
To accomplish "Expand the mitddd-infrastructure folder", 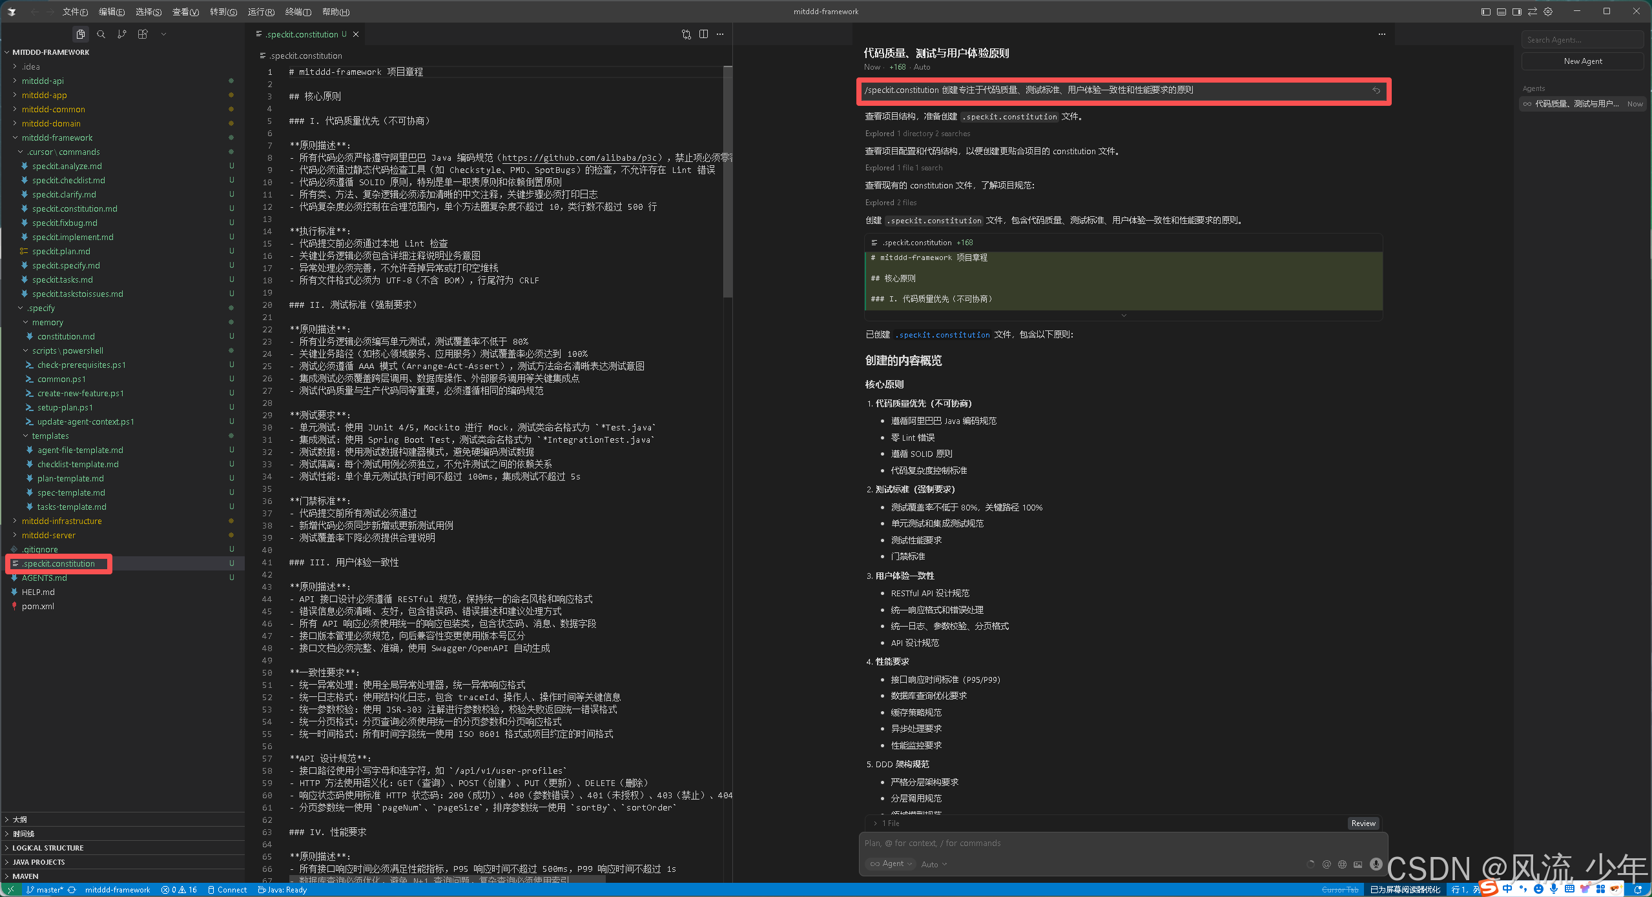I will coord(61,521).
